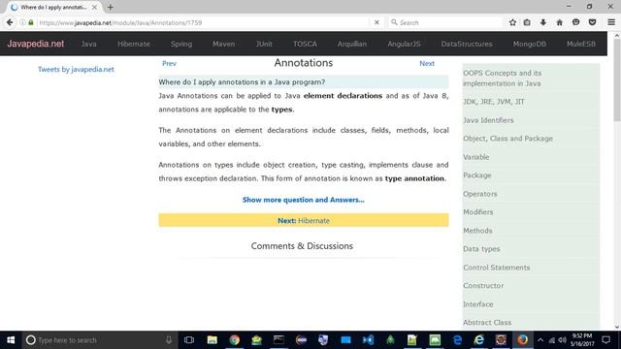Open the 'Abstract Class' sidebar topic
This screenshot has width=621, height=349.
click(x=487, y=323)
